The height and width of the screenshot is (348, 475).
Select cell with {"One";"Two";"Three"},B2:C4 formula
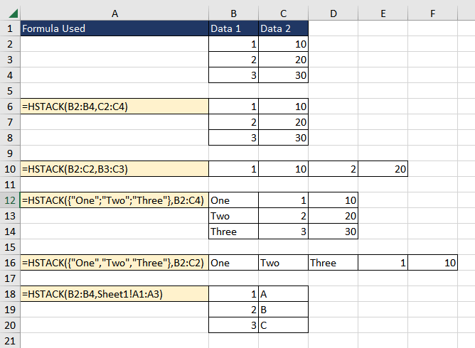click(114, 200)
